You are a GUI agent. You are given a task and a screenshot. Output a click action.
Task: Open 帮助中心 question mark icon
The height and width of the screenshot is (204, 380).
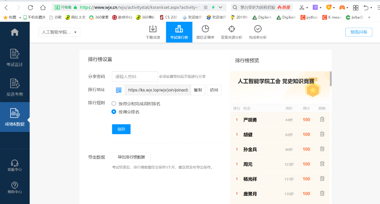pyautogui.click(x=15, y=188)
